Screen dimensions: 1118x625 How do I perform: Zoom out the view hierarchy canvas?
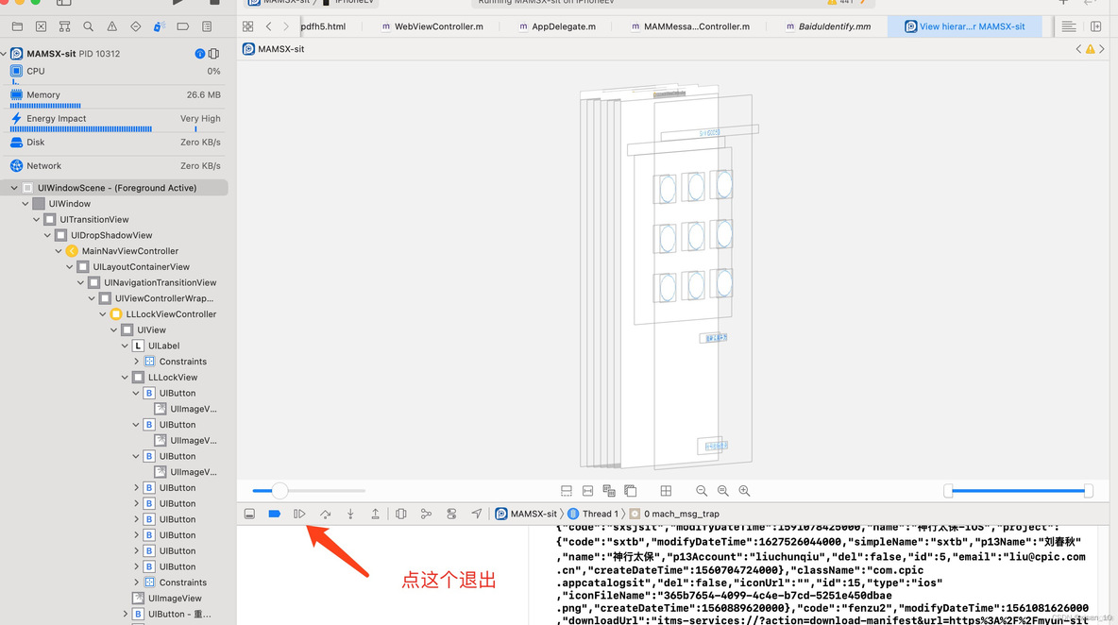702,490
